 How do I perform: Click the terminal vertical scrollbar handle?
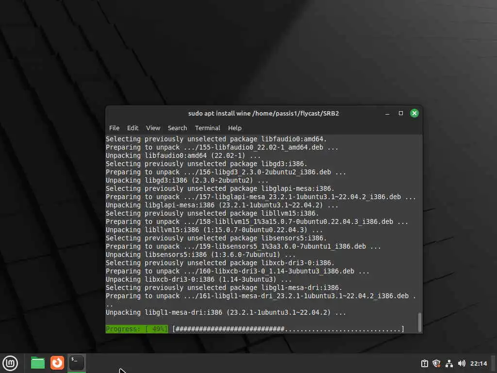[x=420, y=322]
